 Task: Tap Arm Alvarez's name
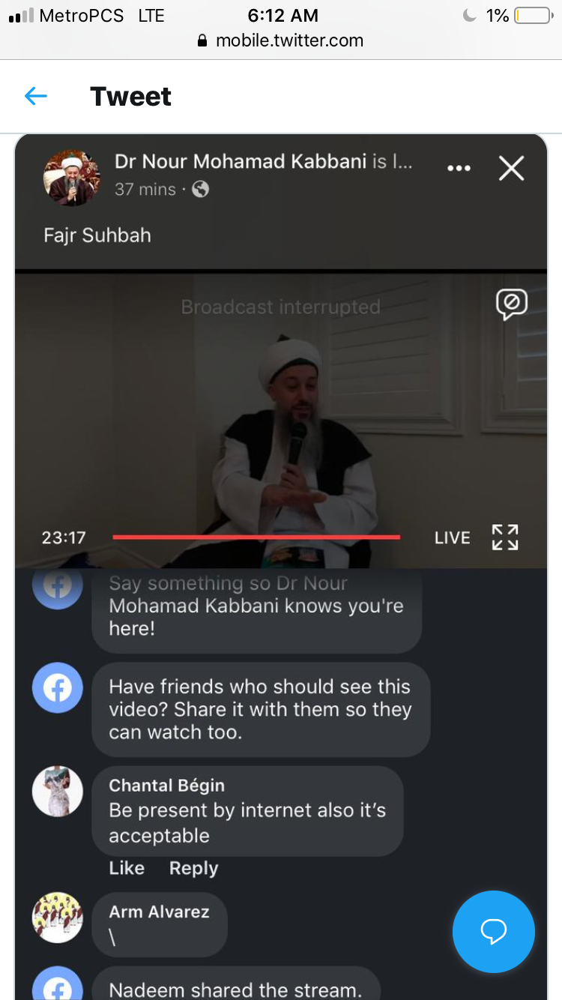(x=159, y=912)
